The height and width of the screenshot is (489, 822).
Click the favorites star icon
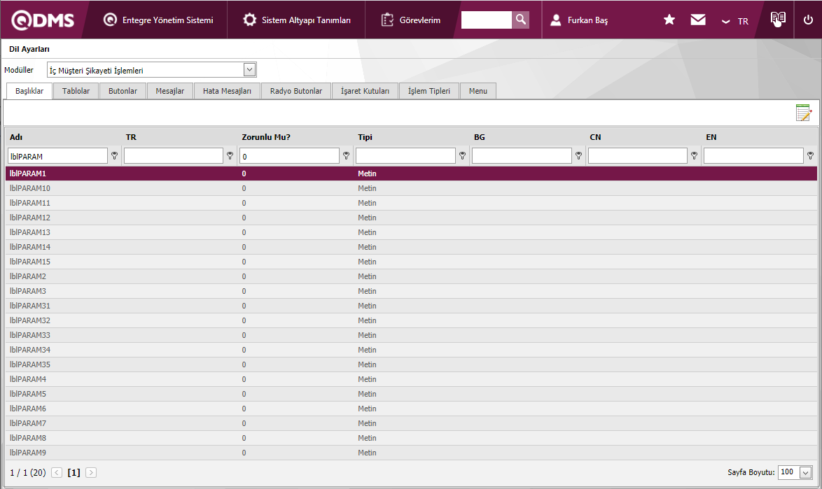[x=669, y=20]
